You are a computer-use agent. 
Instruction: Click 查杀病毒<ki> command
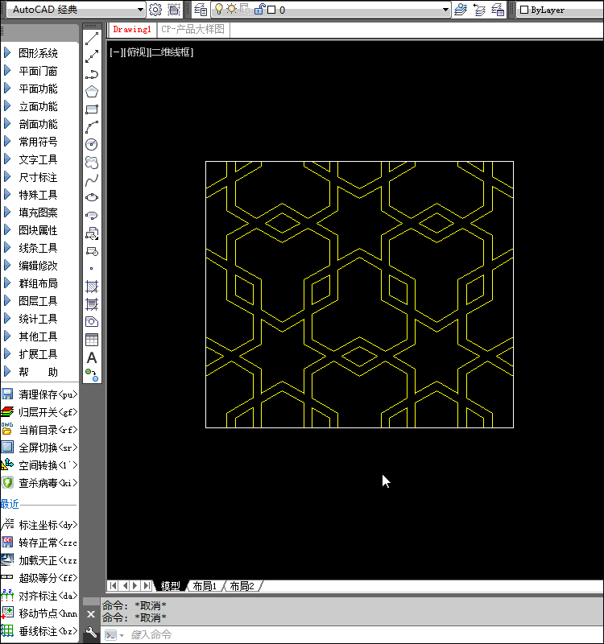(x=39, y=482)
